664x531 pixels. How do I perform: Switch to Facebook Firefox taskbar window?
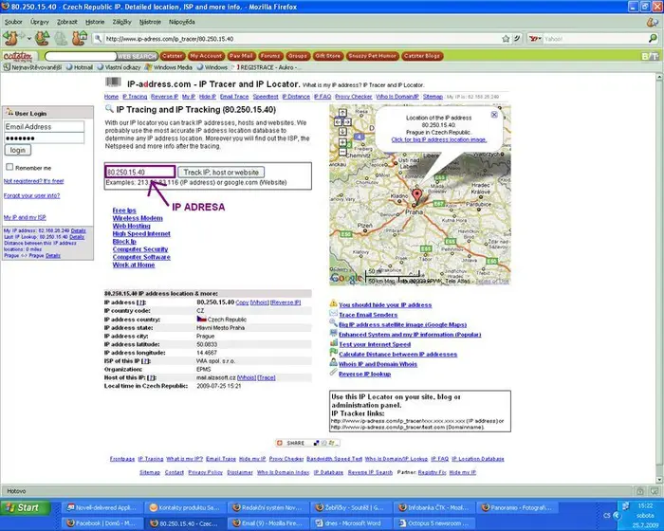click(102, 523)
